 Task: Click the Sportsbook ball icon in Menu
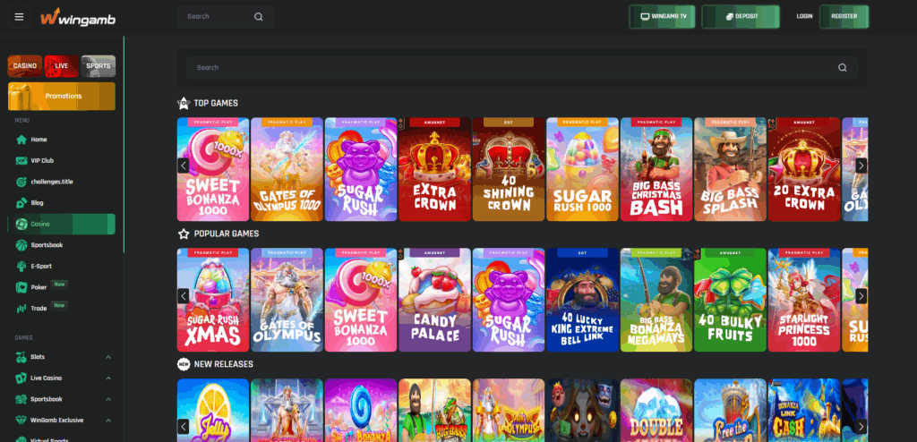21,245
